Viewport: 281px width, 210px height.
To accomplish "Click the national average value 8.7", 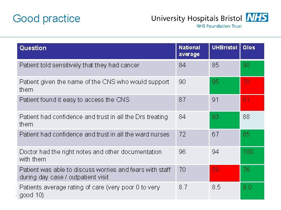I will pos(183,187).
